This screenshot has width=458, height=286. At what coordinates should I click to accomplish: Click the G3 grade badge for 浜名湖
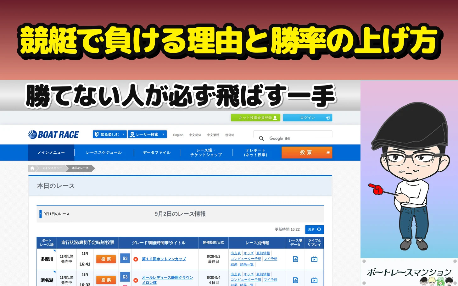coord(125,277)
